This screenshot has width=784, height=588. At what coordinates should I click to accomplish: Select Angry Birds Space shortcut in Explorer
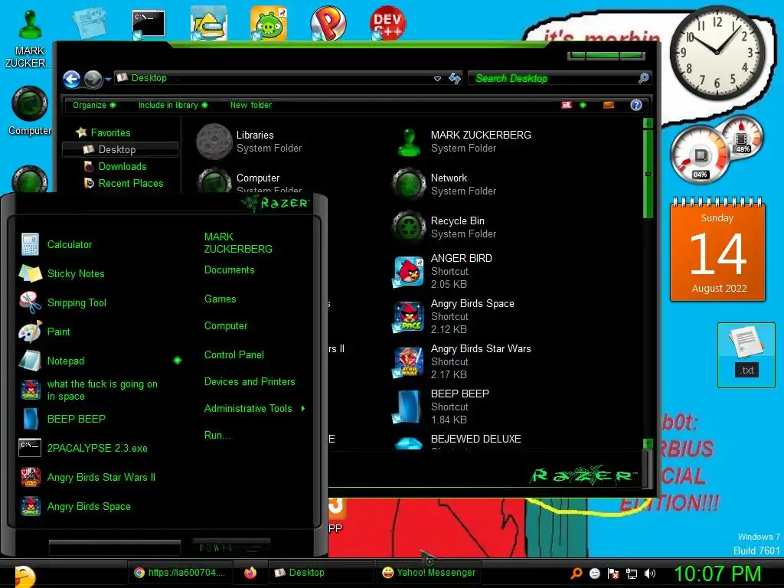(452, 316)
